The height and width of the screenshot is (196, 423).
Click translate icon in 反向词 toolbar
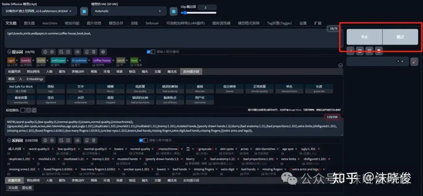click(78, 140)
